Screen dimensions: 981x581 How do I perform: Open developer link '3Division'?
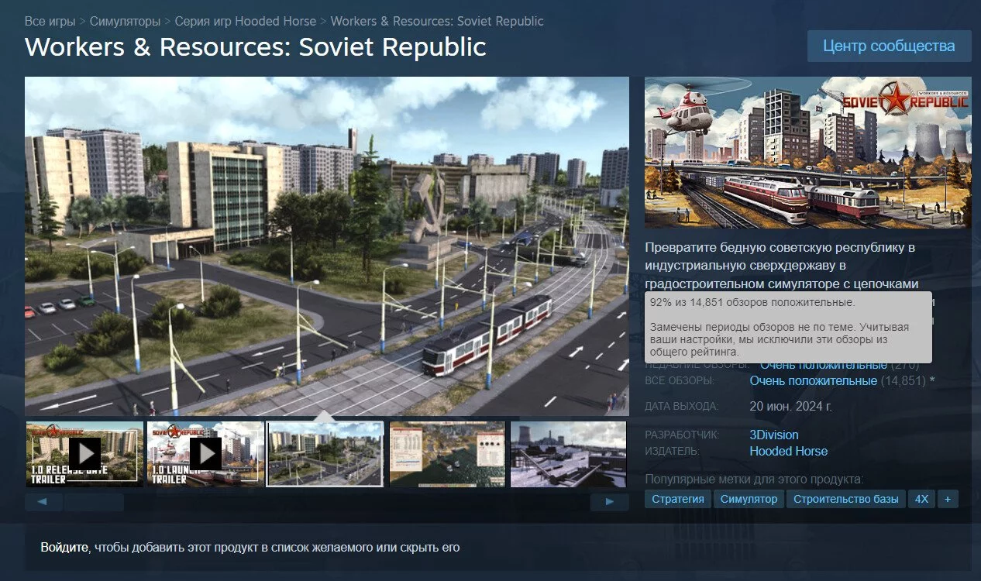pos(774,435)
